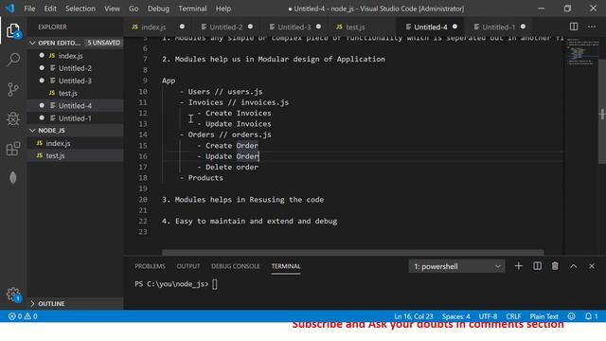
Task: Collapse the Open Editors section
Action: (75, 43)
